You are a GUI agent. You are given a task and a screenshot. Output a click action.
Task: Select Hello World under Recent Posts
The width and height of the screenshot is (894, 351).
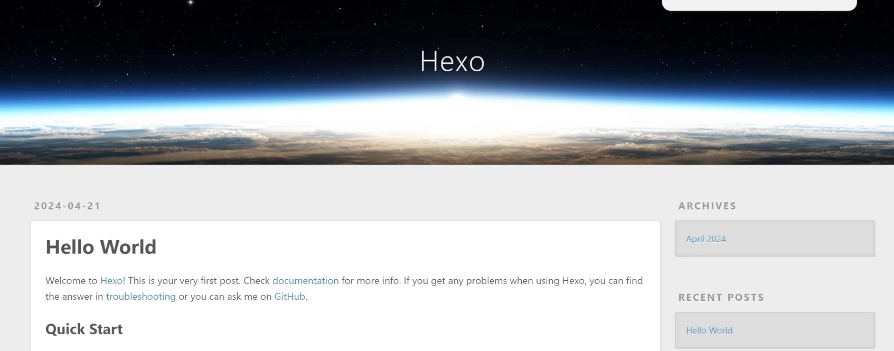click(x=709, y=330)
